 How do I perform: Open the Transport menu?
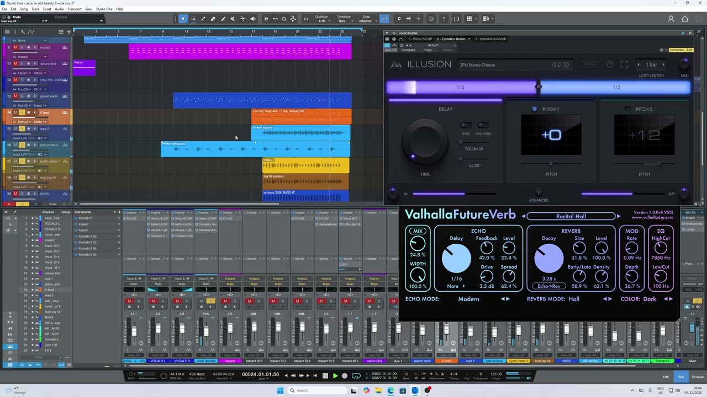point(75,9)
